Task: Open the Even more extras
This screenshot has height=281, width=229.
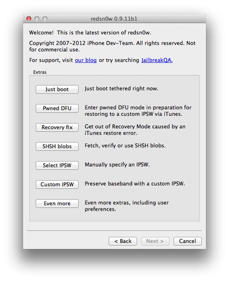Action: (x=57, y=203)
